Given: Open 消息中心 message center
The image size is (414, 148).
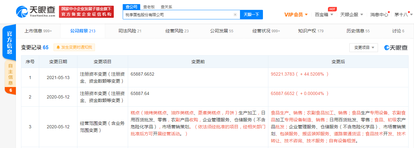Looking at the screenshot, I should click(x=379, y=15).
